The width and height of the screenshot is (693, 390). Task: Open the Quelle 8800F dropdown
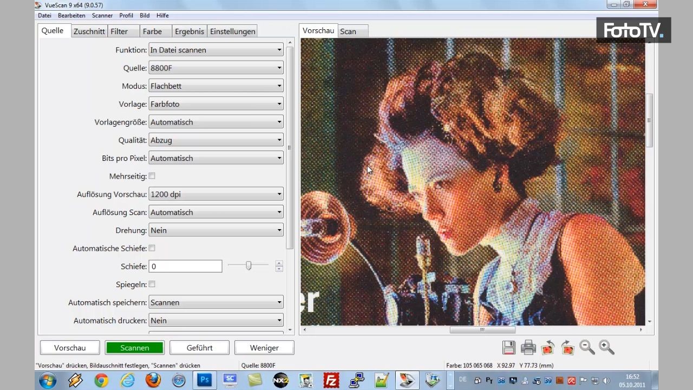click(216, 68)
